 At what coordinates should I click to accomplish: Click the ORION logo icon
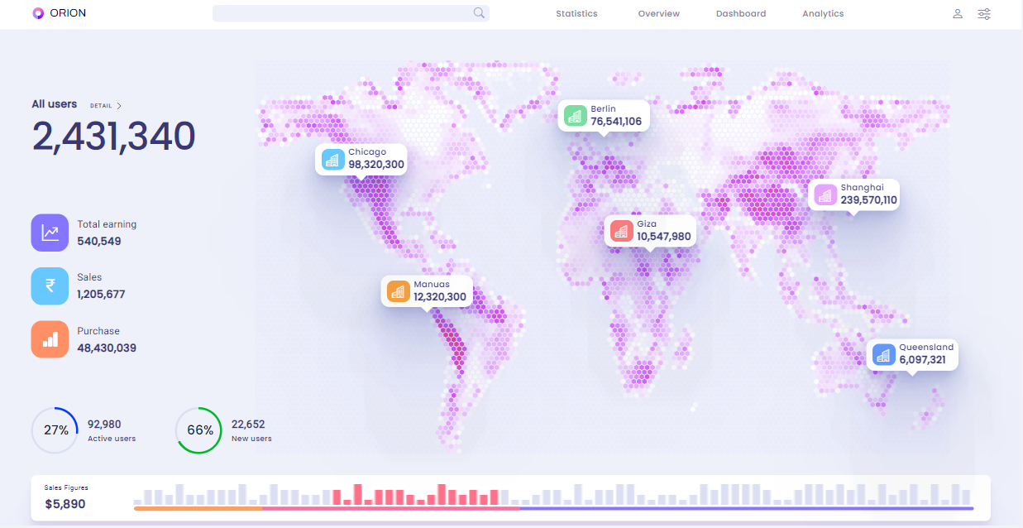click(x=36, y=12)
